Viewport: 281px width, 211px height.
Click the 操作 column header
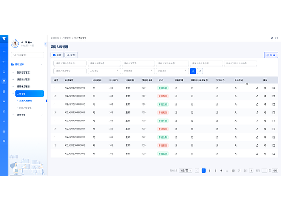[x=265, y=80]
